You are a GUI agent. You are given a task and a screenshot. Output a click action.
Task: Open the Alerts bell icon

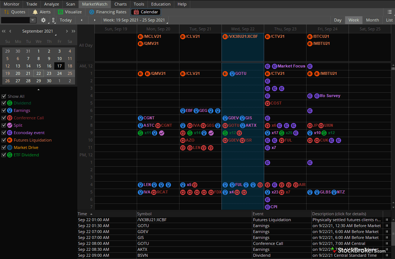(x=35, y=12)
